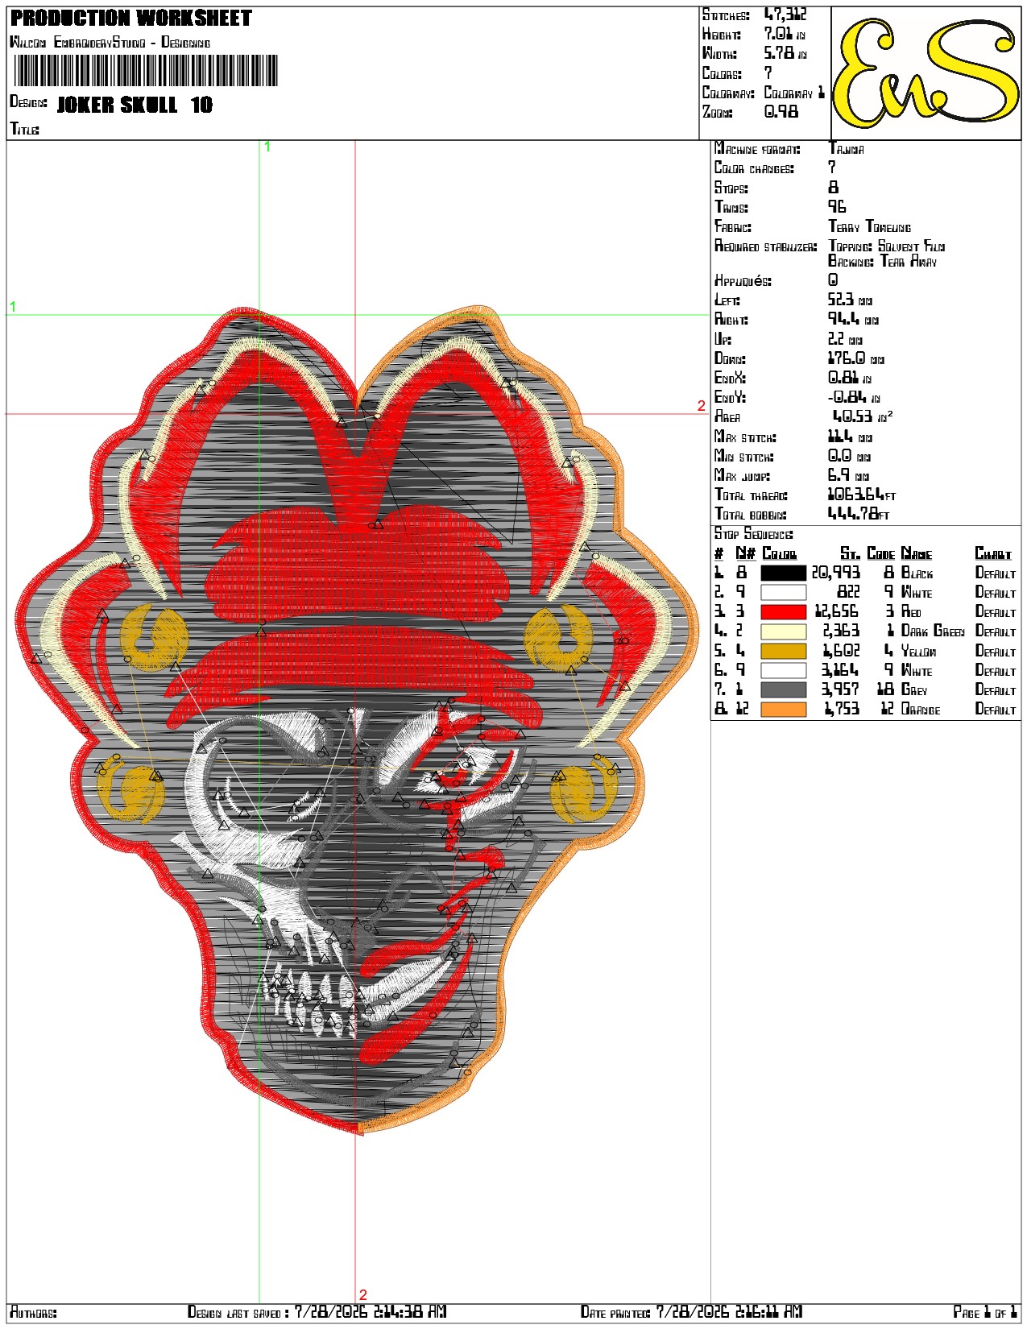
Task: Click the black color swatch in row 1
Action: pyautogui.click(x=783, y=573)
